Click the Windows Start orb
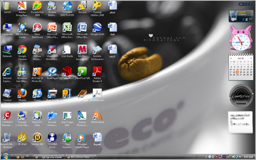The width and height of the screenshot is (256, 160). coord(6,157)
